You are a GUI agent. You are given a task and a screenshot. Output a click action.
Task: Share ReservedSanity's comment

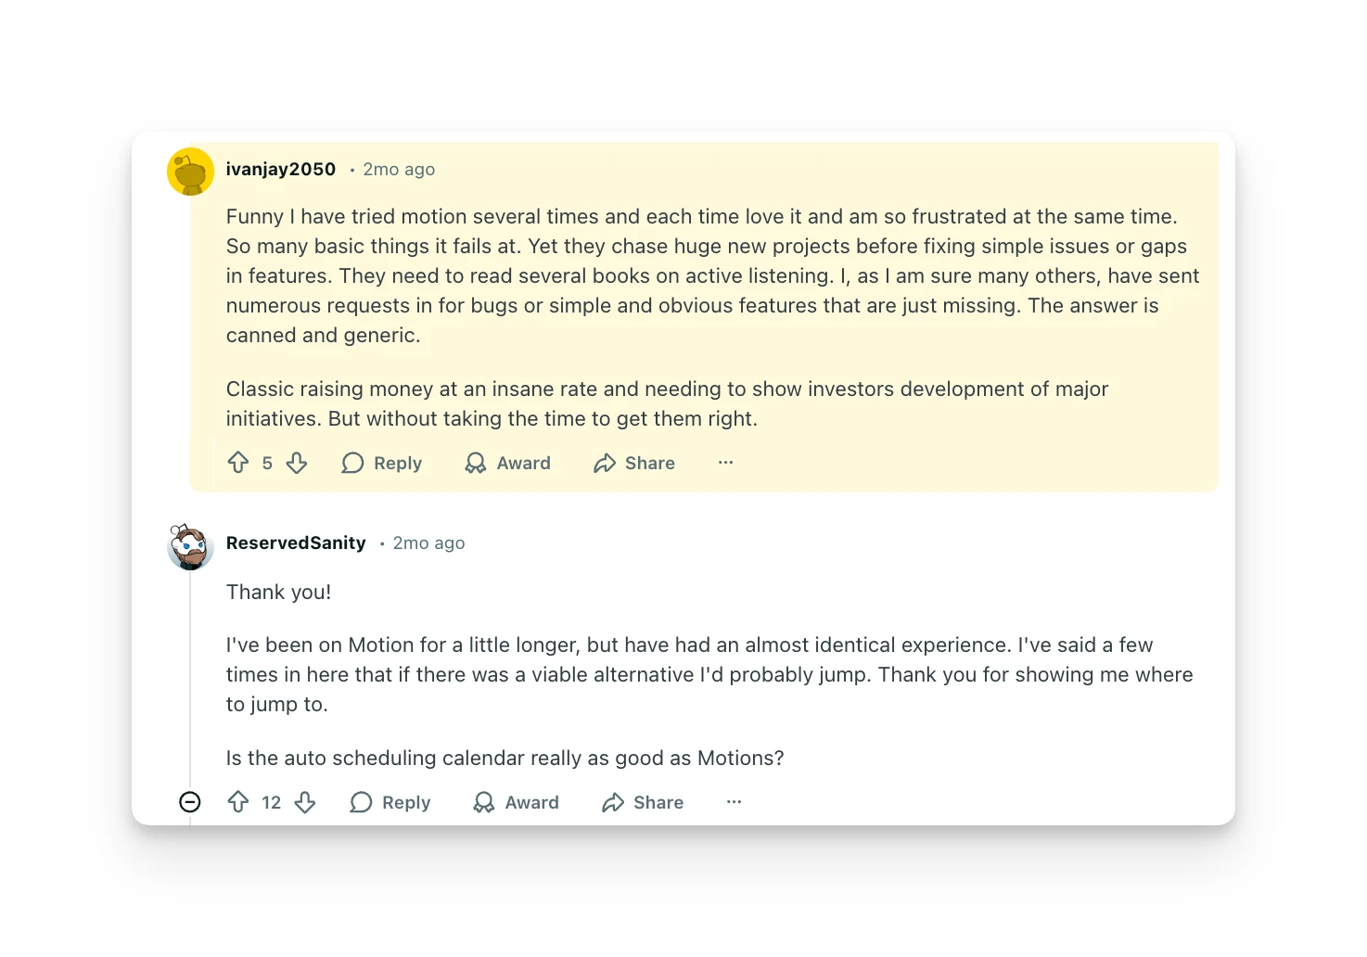pyautogui.click(x=642, y=802)
